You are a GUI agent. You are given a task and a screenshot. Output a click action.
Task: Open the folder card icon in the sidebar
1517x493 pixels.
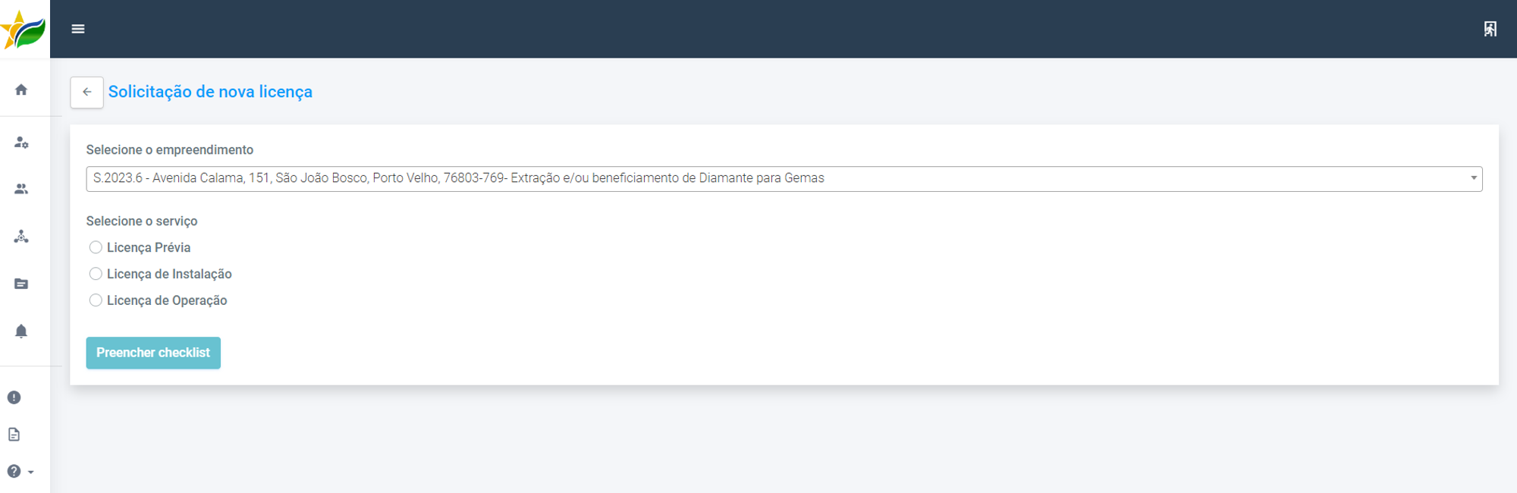coord(21,284)
